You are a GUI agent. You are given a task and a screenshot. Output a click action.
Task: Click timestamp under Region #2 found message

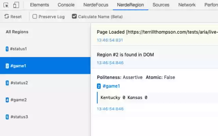point(110,63)
